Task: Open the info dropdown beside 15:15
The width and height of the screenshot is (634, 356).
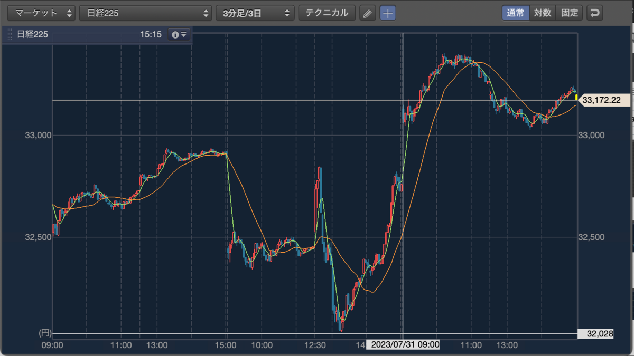Action: click(179, 35)
